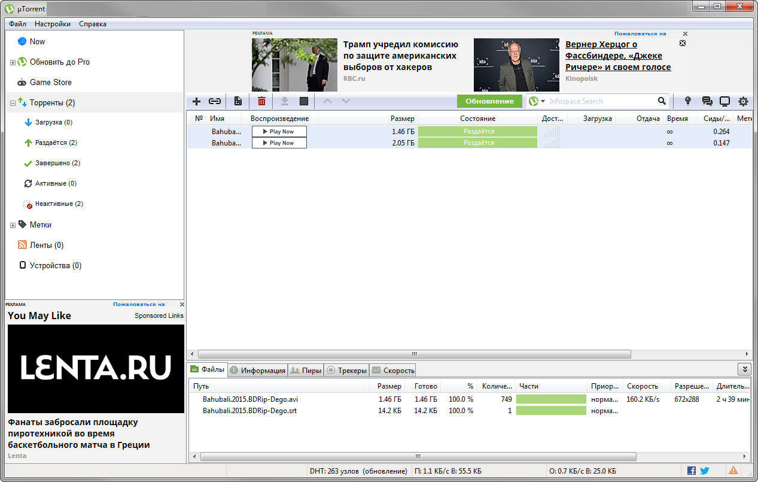Screen dimensions: 758x482
Task: Select Метки in the sidebar
Action: pos(40,225)
